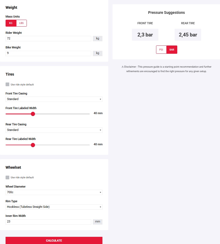This screenshot has height=244, width=220.
Task: Select BAR pressure units
Action: point(172,50)
